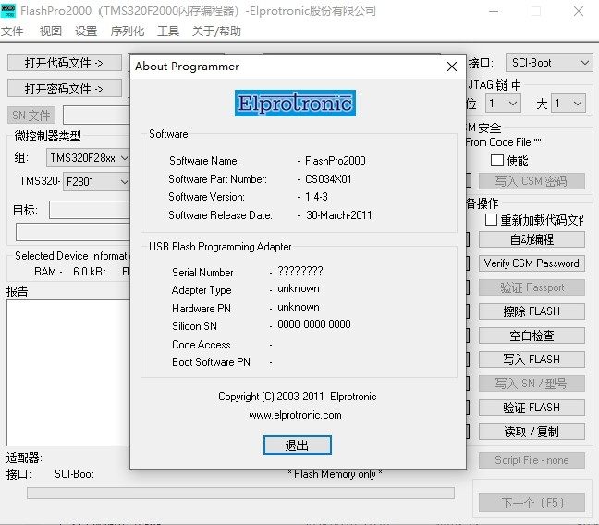Screen dimensions: 599x525
Task: Click the progress bar at bottom
Action: [240, 493]
